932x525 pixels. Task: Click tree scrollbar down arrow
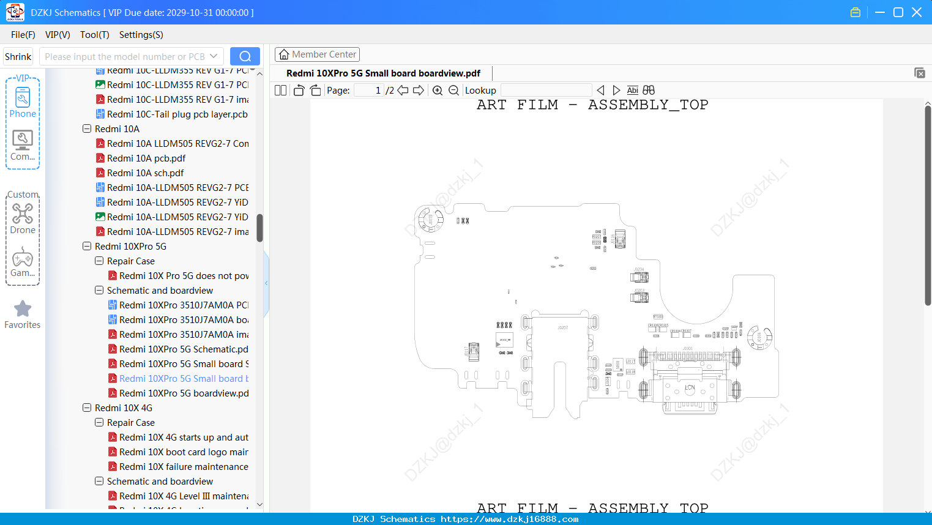[x=259, y=505]
